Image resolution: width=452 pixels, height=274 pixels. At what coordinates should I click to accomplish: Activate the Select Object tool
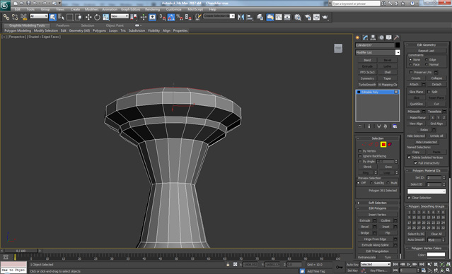[53, 17]
